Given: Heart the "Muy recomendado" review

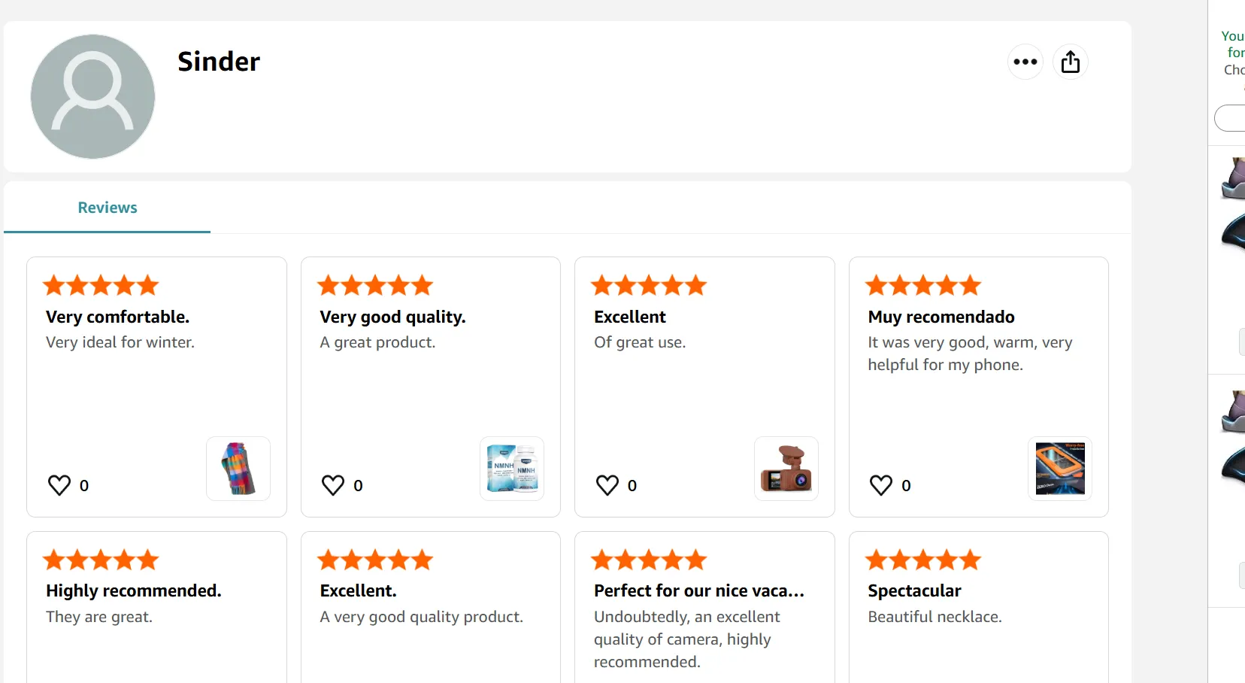Looking at the screenshot, I should pyautogui.click(x=881, y=485).
